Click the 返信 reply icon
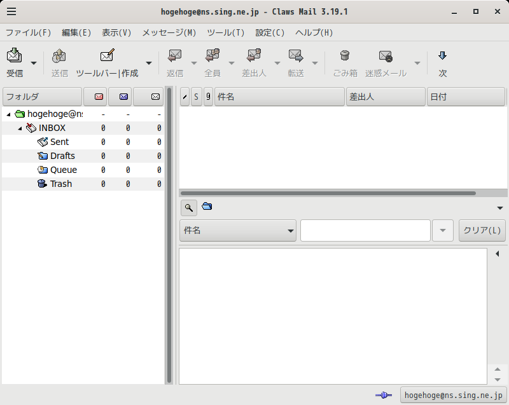Viewport: 509px width, 405px height. (x=174, y=56)
